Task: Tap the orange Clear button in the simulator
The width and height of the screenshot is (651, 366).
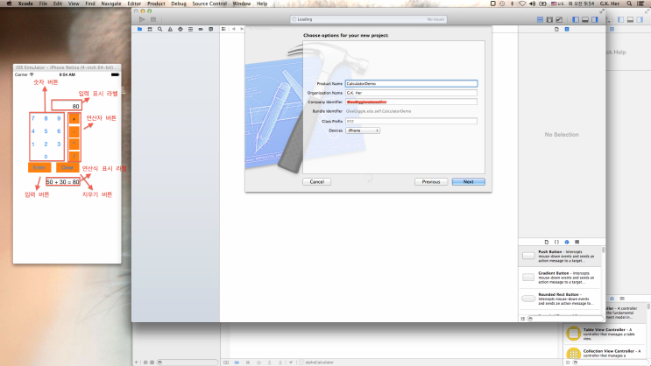Action: tap(67, 167)
